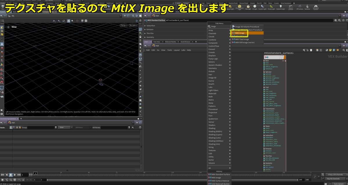This screenshot has height=185, width=348.
Task: Play the timeline in reverse
Action: click(6, 175)
